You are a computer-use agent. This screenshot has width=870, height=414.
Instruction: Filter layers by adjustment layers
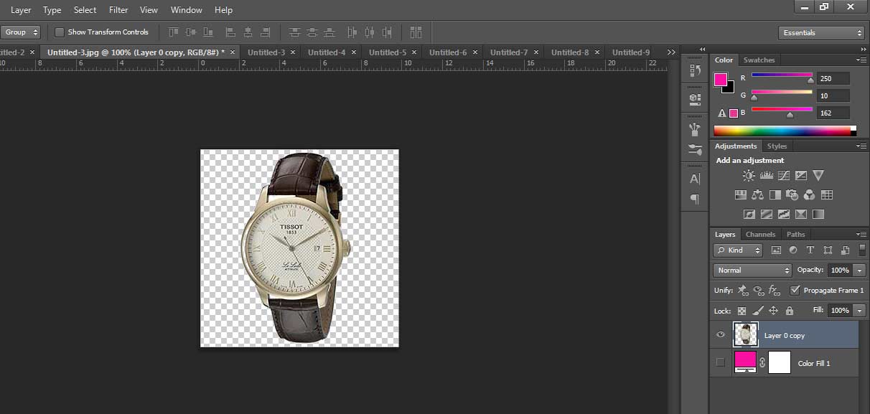pyautogui.click(x=793, y=250)
